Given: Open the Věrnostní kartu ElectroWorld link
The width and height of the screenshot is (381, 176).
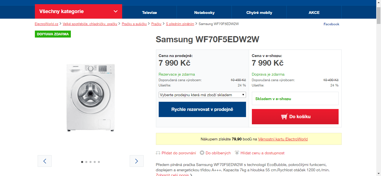Looking at the screenshot, I should coord(283,139).
